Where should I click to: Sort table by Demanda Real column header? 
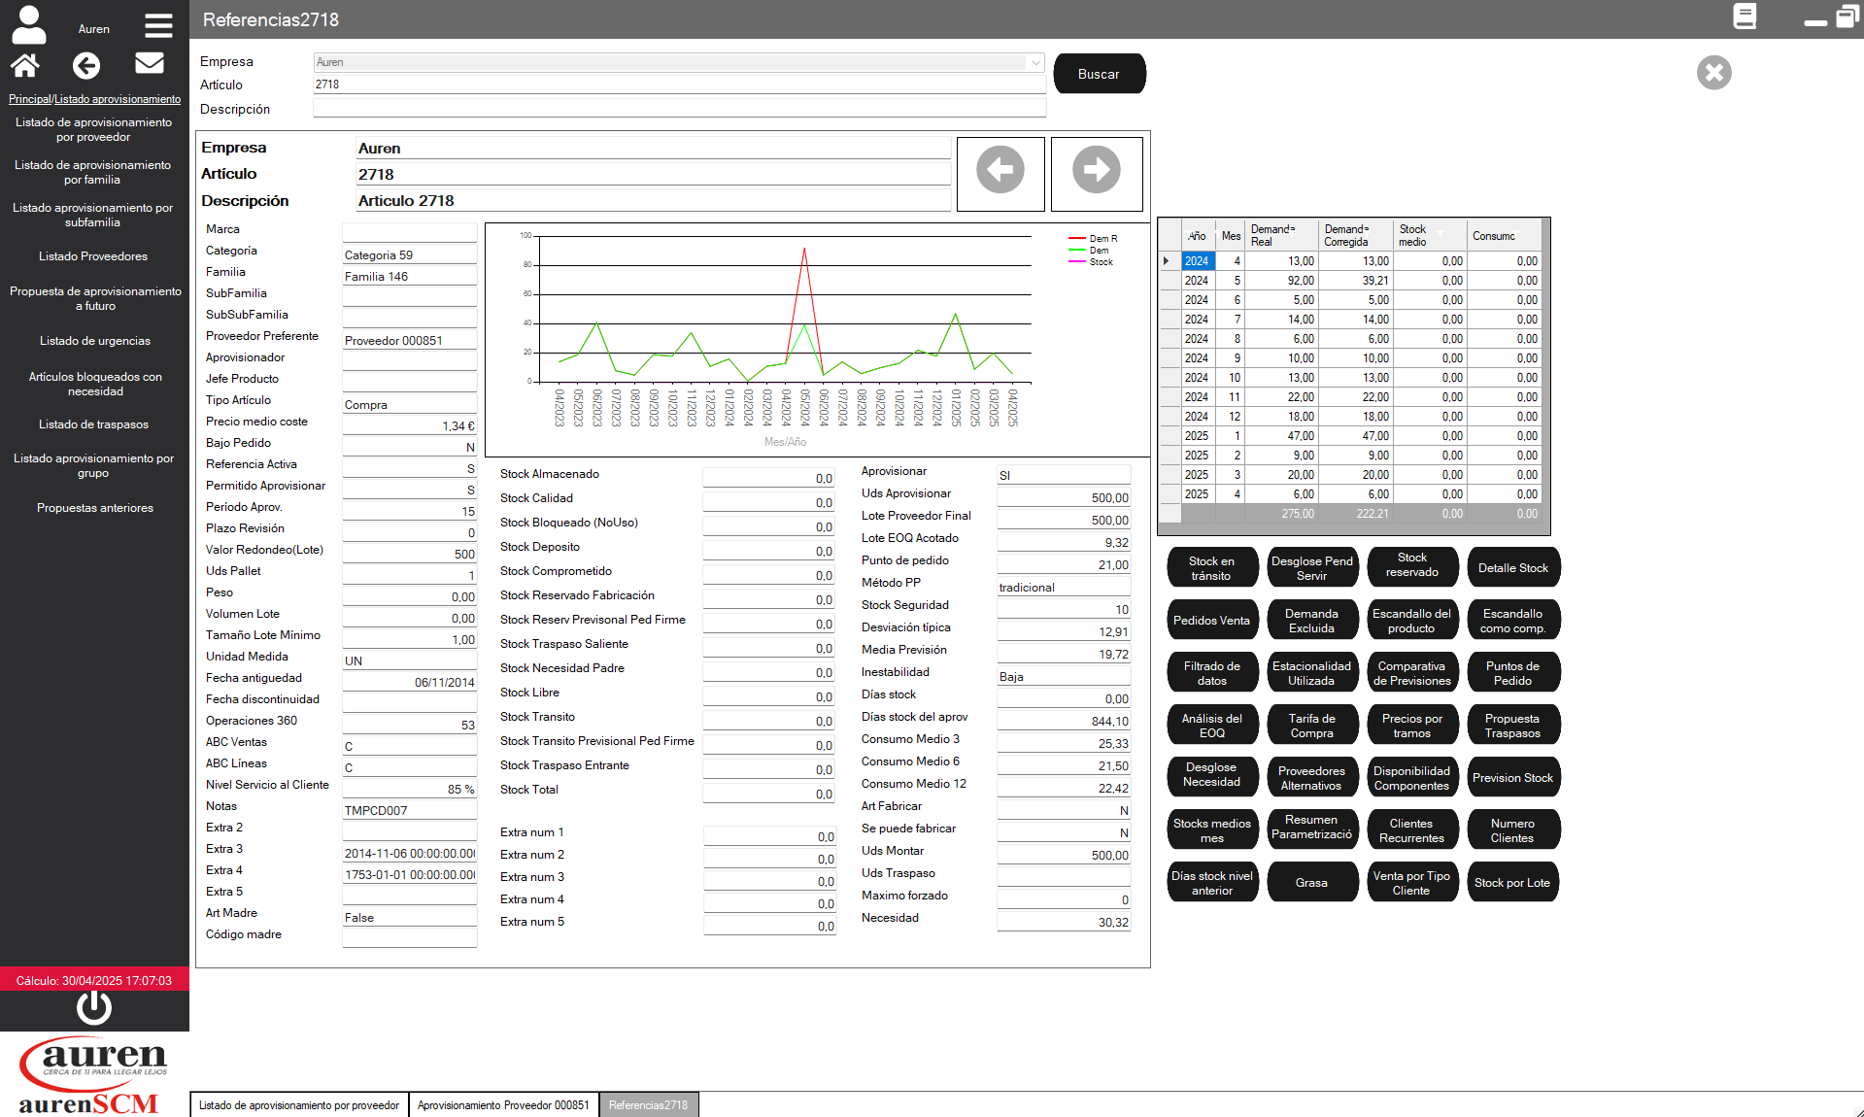1280,236
